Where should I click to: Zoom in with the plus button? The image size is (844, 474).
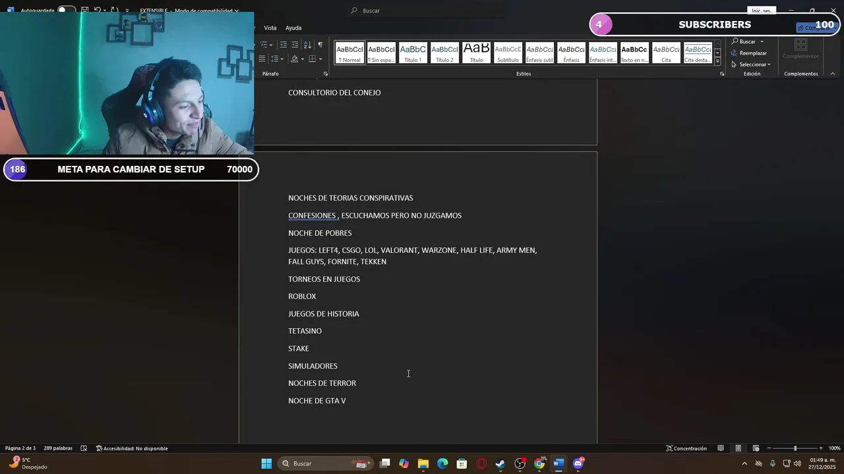pyautogui.click(x=821, y=448)
